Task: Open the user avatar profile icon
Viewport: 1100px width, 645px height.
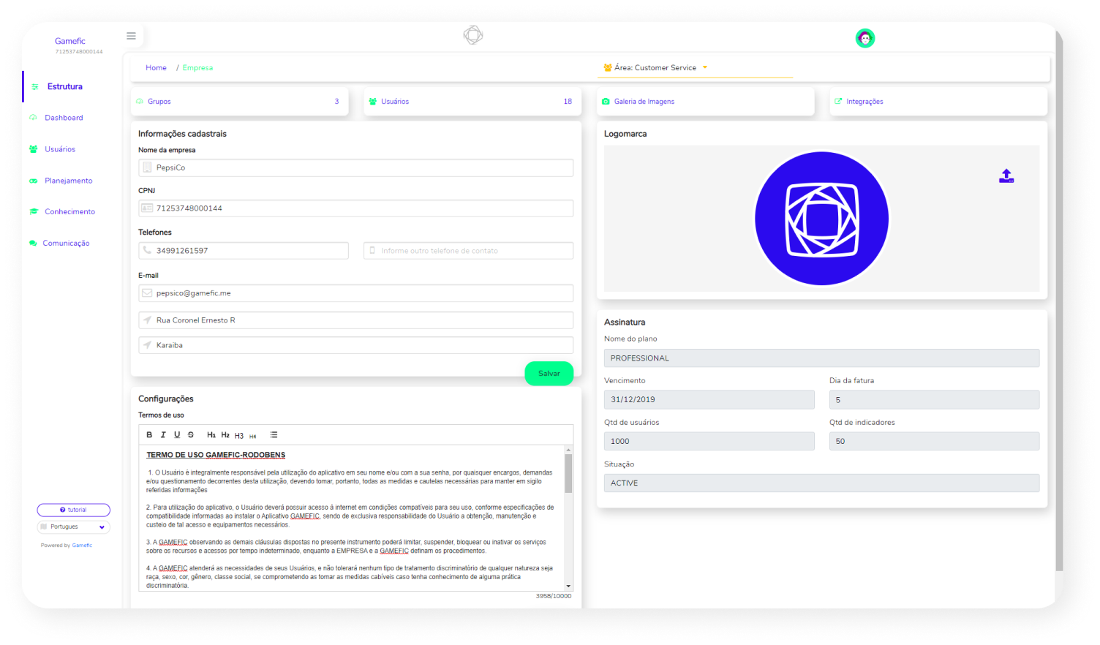Action: pyautogui.click(x=864, y=39)
